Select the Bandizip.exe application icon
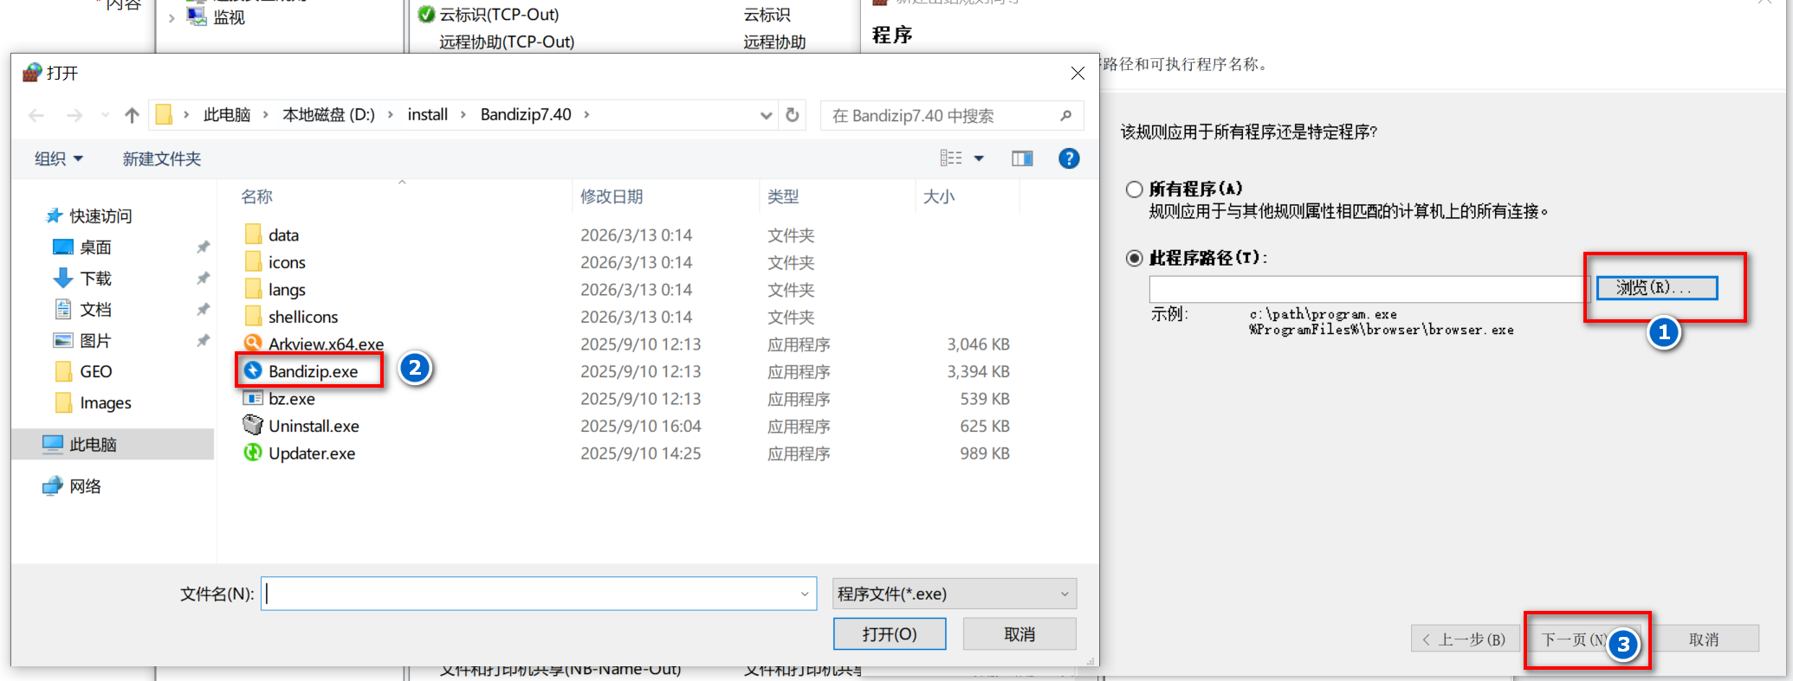This screenshot has width=1793, height=681. pos(253,371)
